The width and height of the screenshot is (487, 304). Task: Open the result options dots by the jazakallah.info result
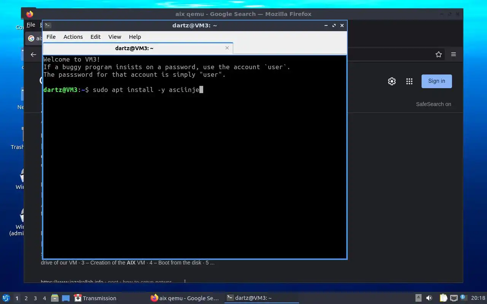pyautogui.click(x=185, y=282)
